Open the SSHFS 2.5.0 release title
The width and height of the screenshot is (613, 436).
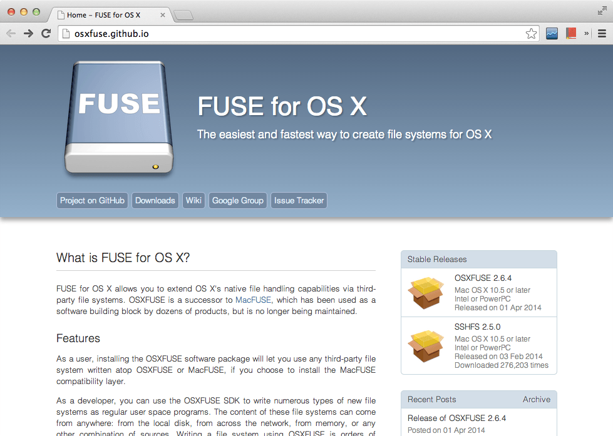click(477, 327)
